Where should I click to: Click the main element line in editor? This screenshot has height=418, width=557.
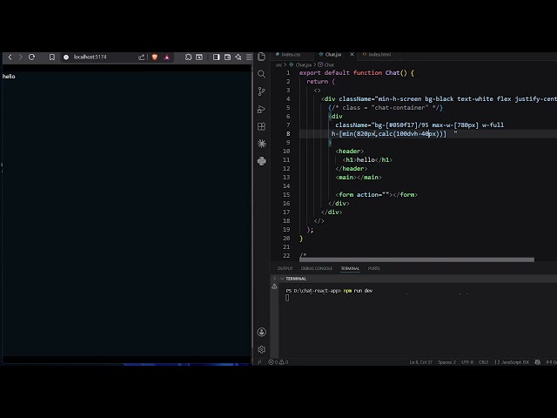point(359,178)
